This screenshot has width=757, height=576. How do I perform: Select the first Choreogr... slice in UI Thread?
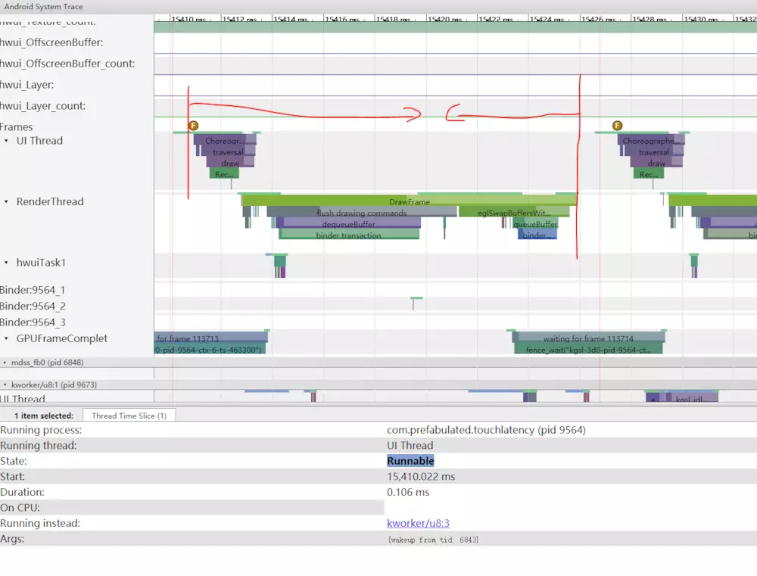click(x=225, y=141)
